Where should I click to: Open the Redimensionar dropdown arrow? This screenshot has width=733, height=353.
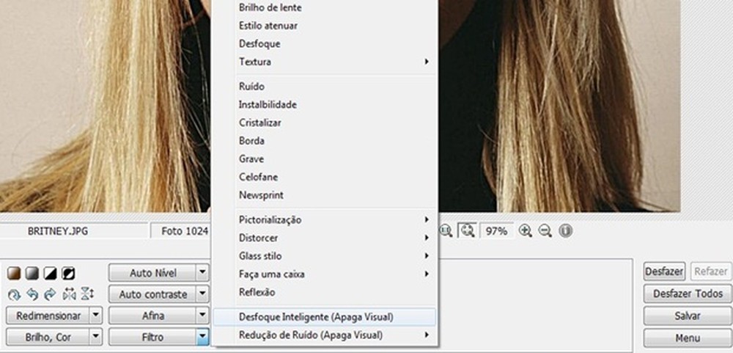pos(95,316)
